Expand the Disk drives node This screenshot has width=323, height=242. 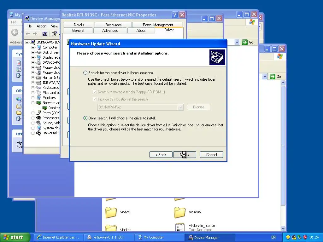click(33, 52)
